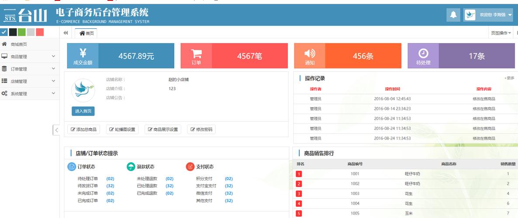Click the 添加总商品 button
This screenshot has width=518, height=218.
click(x=83, y=129)
